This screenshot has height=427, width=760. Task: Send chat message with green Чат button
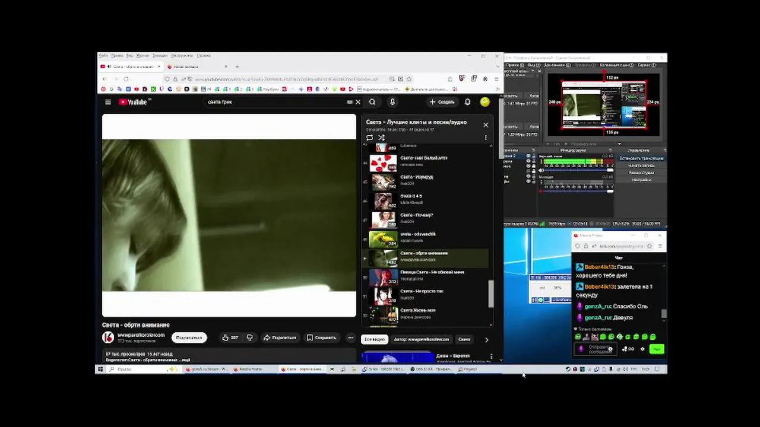[x=656, y=349]
